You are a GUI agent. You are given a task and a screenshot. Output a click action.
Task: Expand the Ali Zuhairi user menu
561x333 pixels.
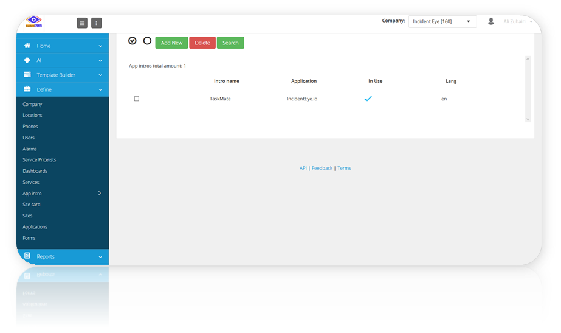click(518, 21)
